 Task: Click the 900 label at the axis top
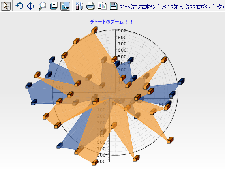click(122, 31)
